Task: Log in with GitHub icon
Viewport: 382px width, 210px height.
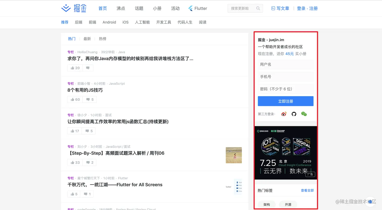Action: (x=294, y=114)
